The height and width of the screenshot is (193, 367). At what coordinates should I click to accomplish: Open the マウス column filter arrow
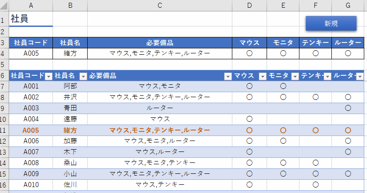point(262,76)
